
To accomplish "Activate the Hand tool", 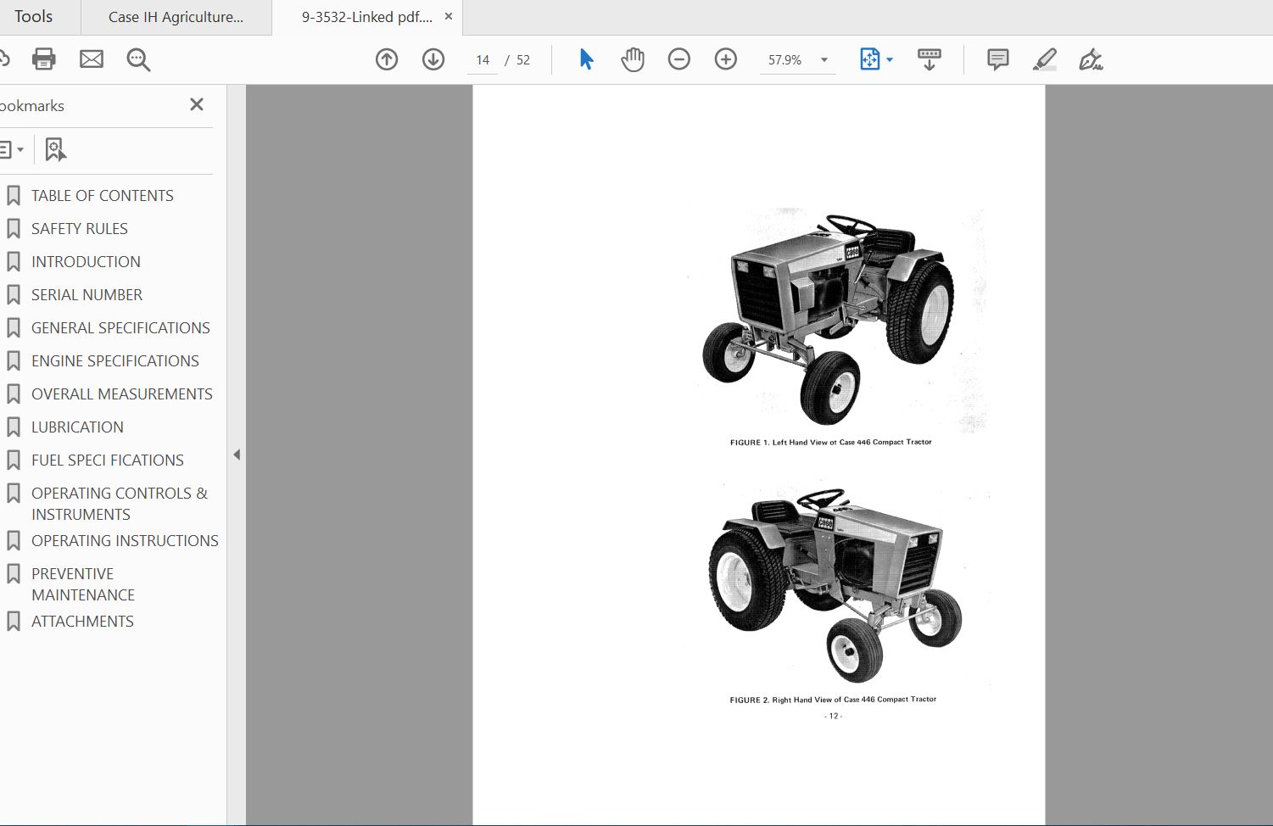I will coord(633,59).
